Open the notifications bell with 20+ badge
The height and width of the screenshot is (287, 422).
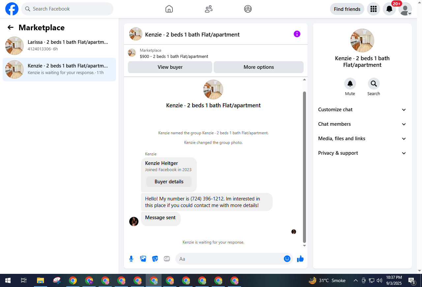click(389, 9)
